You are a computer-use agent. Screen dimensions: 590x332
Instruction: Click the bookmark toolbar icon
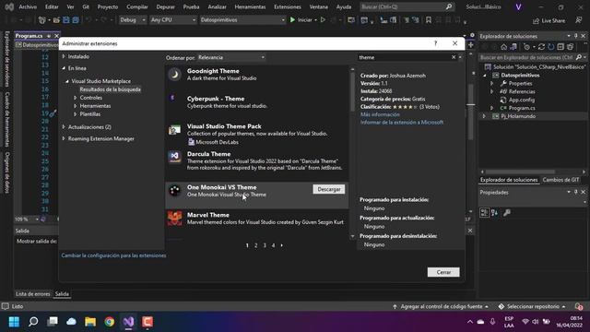click(428, 20)
